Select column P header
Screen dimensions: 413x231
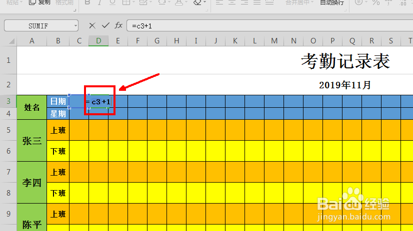coord(332,41)
